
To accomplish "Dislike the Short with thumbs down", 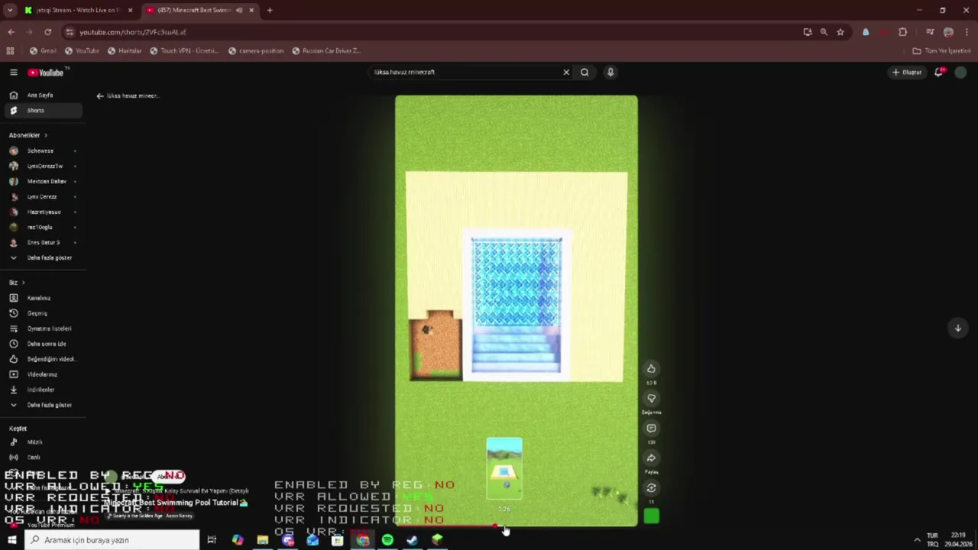I will [651, 399].
